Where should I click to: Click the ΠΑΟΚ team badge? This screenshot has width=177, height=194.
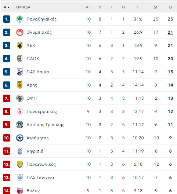pyautogui.click(x=20, y=59)
